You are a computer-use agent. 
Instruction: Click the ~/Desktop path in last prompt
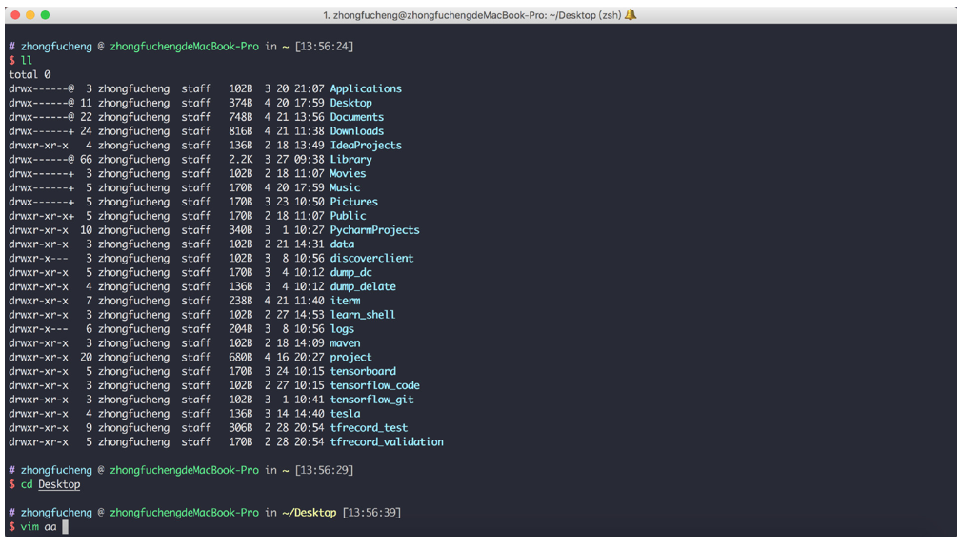pos(309,513)
